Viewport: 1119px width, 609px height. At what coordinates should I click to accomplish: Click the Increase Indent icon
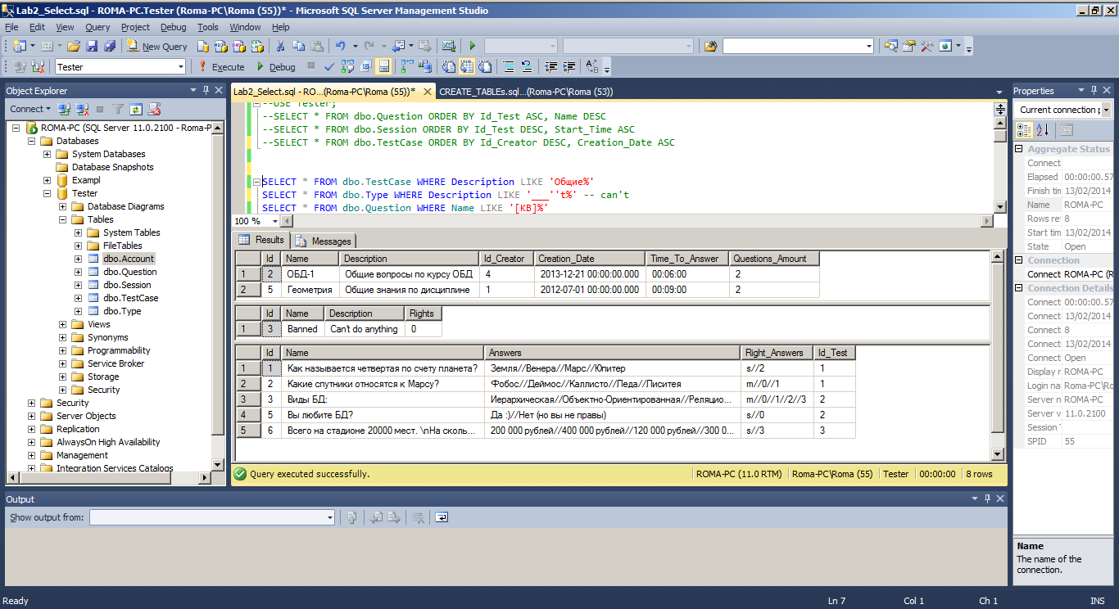569,67
